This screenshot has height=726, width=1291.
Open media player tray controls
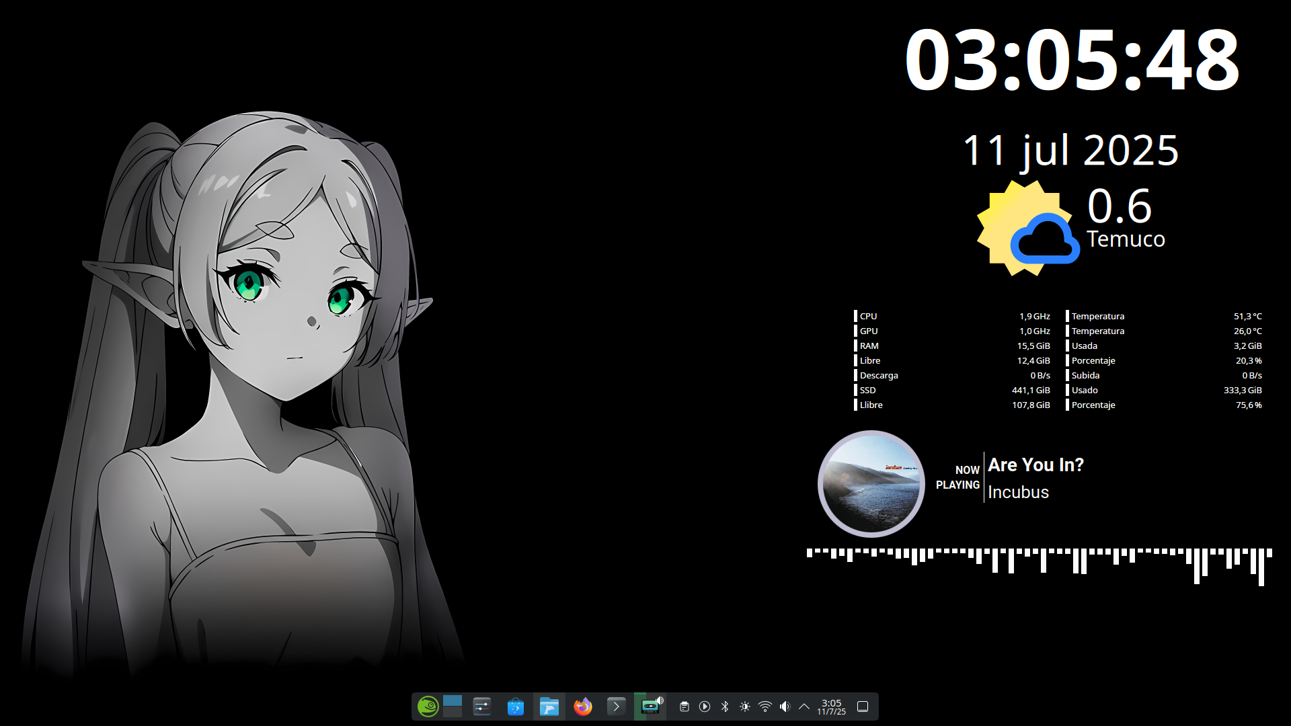[705, 707]
